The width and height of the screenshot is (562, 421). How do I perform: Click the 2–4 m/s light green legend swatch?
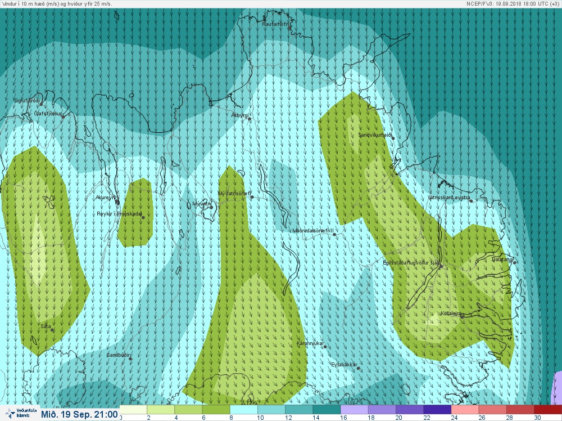[161, 410]
